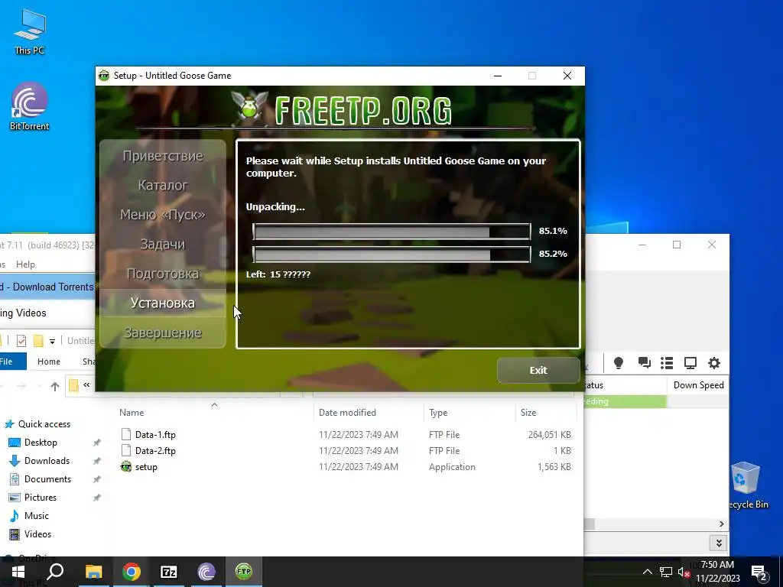
Task: Click the Data-1.ftp size 264,051 KB
Action: coord(549,435)
